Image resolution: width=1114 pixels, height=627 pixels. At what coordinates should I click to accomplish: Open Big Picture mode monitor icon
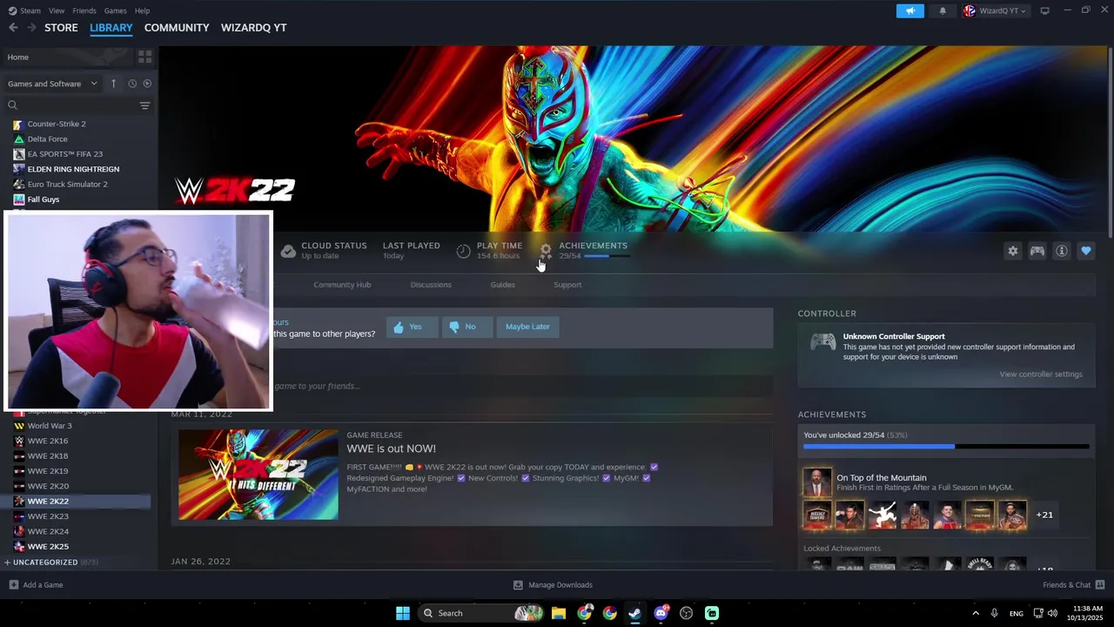coord(1044,10)
